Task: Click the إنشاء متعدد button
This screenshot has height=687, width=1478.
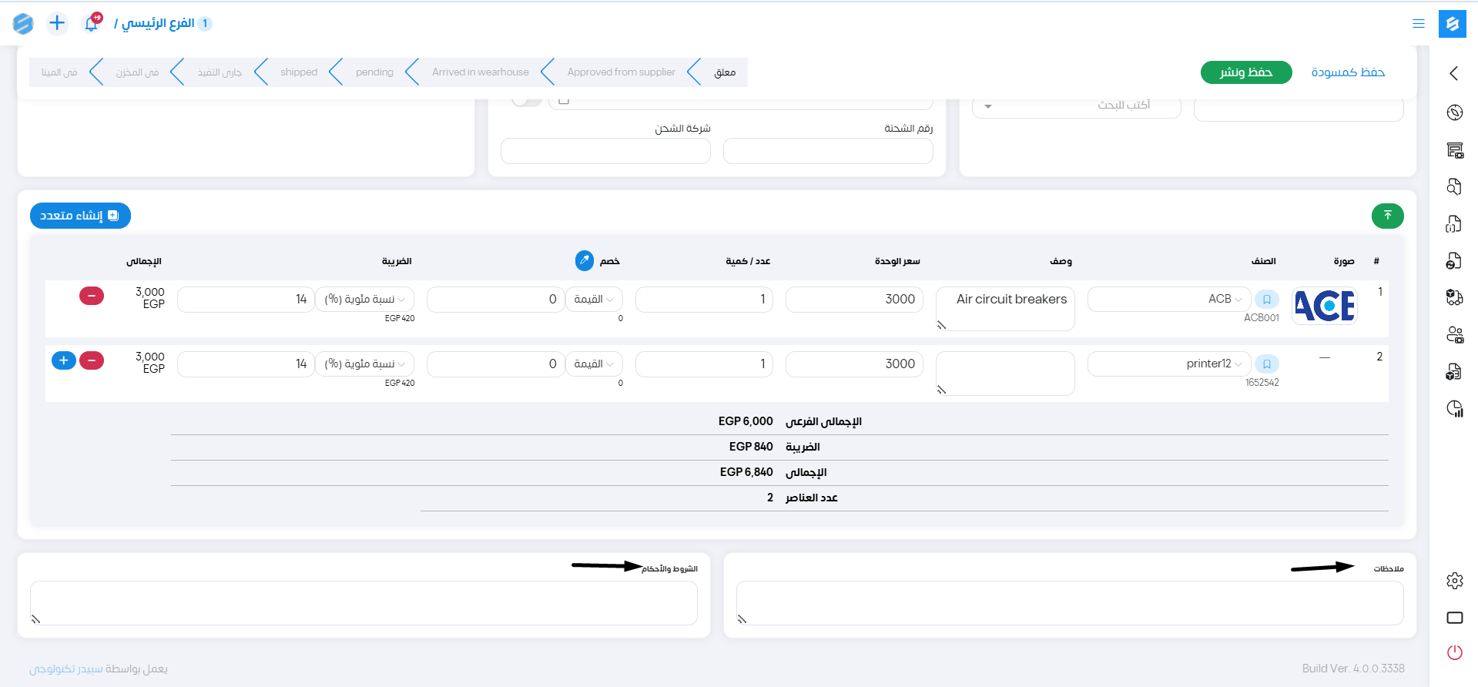Action: tap(80, 216)
